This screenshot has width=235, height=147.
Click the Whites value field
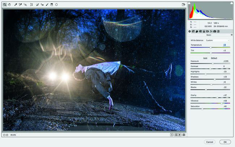[x=226, y=82]
